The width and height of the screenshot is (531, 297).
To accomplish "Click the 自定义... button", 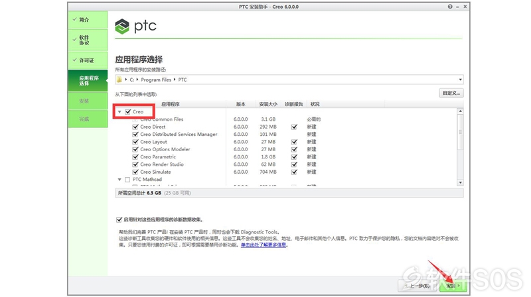I will (451, 93).
